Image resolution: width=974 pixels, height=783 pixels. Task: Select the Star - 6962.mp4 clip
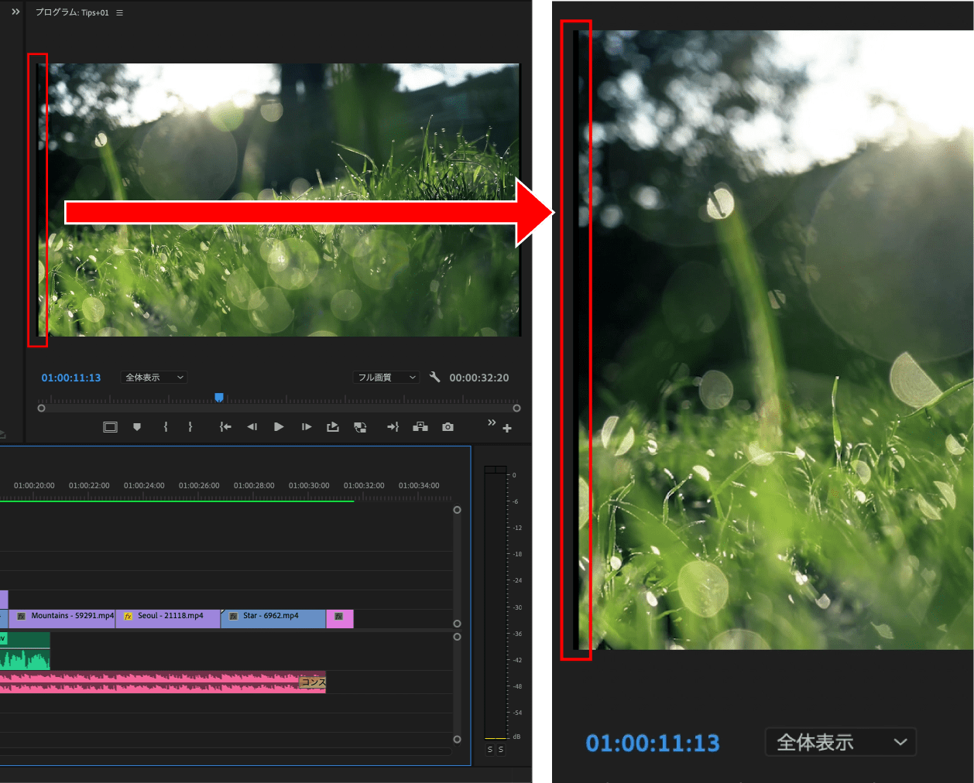pos(273,619)
